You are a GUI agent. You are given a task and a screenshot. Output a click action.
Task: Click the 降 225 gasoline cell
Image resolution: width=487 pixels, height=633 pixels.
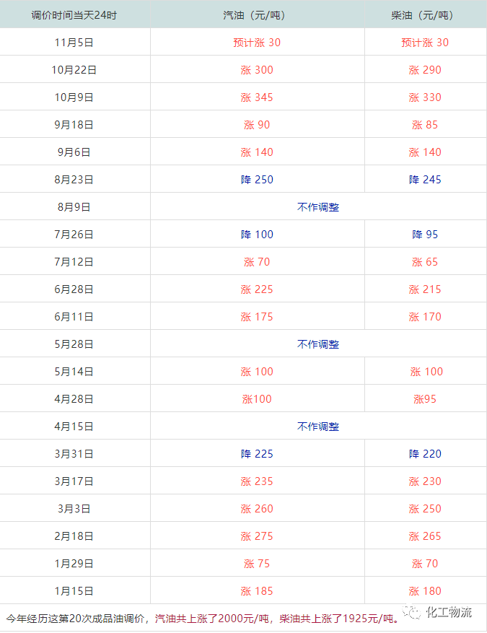pos(257,454)
